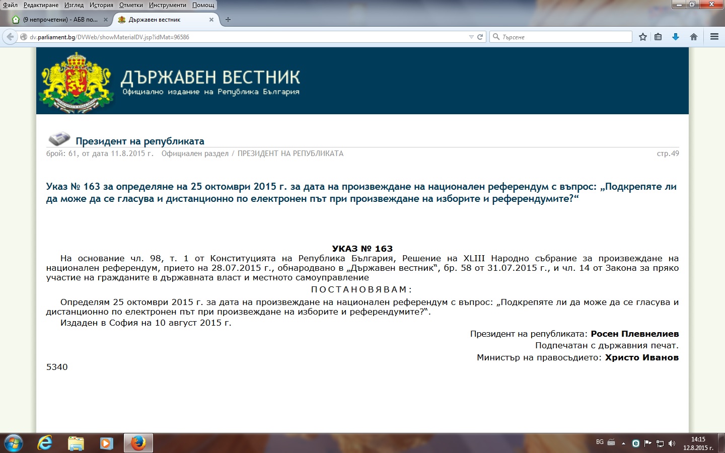725x453 pixels.
Task: Open the Downloads arrow icon
Action: (x=676, y=37)
